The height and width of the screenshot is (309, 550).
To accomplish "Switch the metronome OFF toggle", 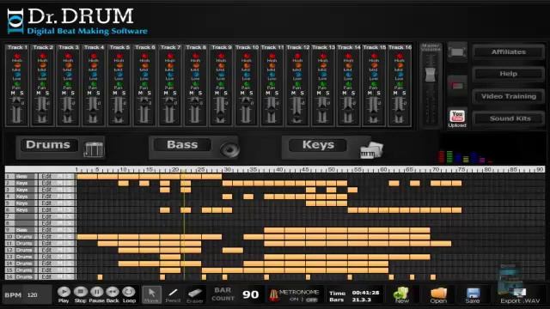I will pos(311,300).
